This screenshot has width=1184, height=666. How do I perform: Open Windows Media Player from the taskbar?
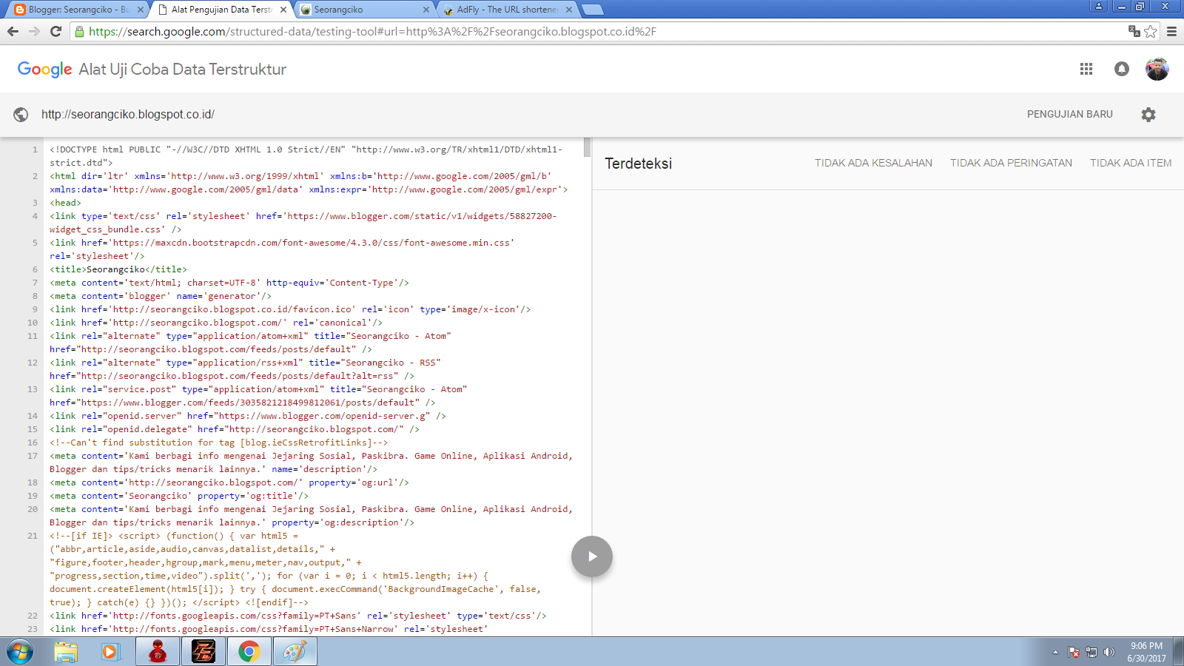point(110,652)
